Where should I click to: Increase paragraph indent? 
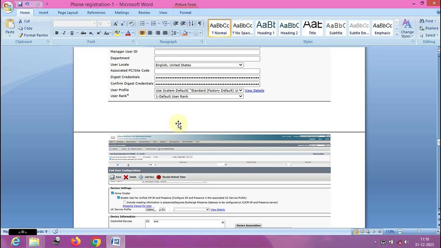pos(183,24)
